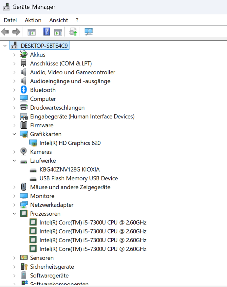Select the Bluetooth category icon
The image size is (227, 287).
[x=24, y=90]
